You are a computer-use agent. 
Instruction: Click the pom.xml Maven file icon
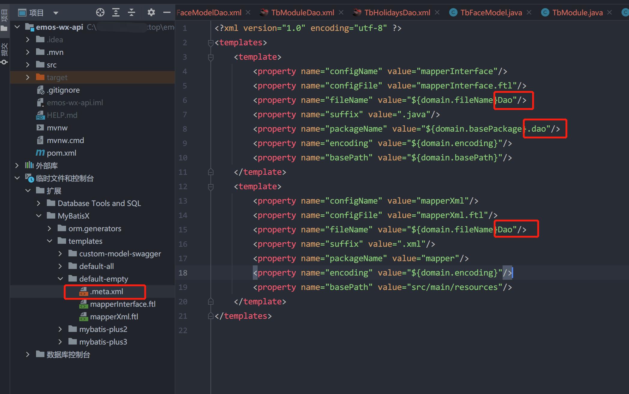[x=40, y=153]
